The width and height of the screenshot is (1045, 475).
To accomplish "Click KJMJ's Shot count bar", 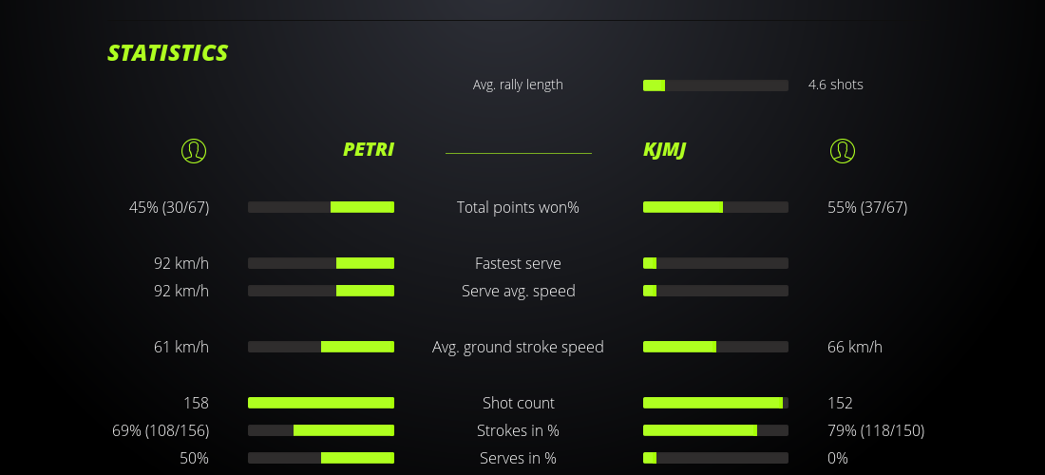I will [x=715, y=403].
